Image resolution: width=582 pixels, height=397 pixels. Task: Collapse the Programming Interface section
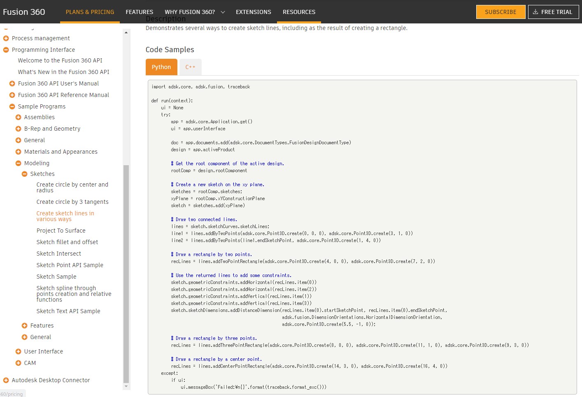pyautogui.click(x=6, y=50)
